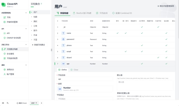Image resolution: width=179 pixels, height=106 pixels.
Task: Click the panel splitter handle dots
Action: pos(51,50)
